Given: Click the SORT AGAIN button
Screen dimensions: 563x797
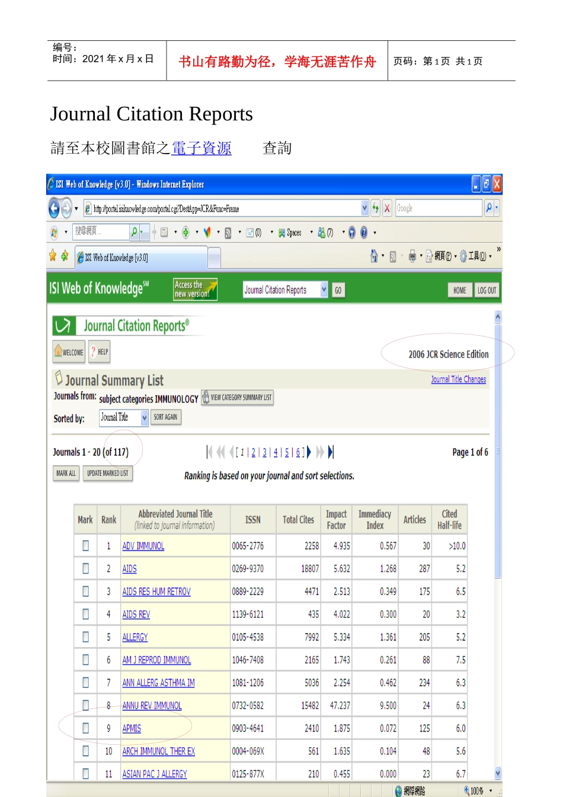Looking at the screenshot, I should coord(165,417).
